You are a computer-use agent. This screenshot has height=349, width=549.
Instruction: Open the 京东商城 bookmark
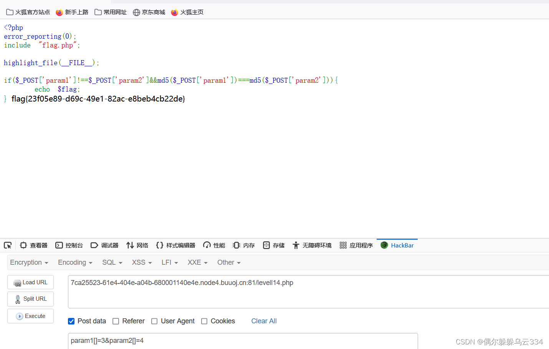pyautogui.click(x=149, y=12)
